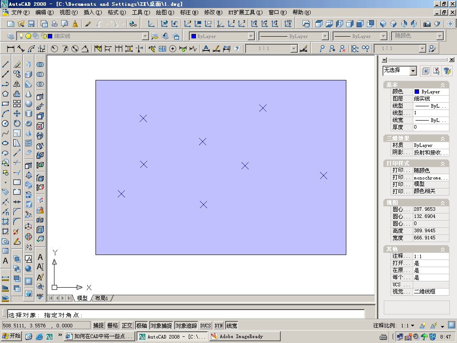Viewport: 457px width, 343px height.
Task: Toggle 捕捉 snap mode in status bar
Action: [99, 326]
